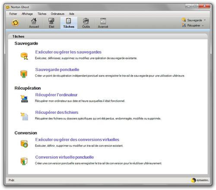Click description text 'Récupérer mon ordinateur aux date et heure'
216x190 pixels.
coord(80,101)
